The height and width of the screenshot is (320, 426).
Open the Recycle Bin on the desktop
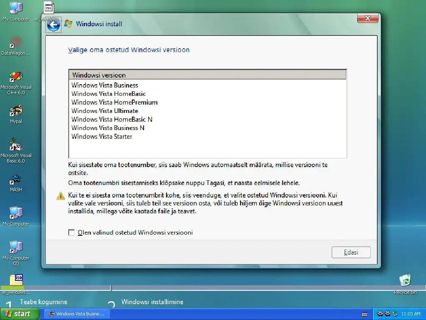405,284
